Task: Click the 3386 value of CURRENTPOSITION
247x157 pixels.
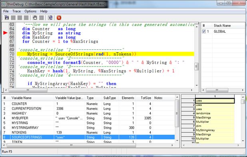Action: coord(60,109)
